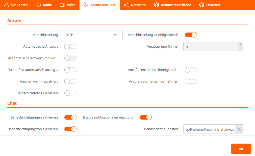
Task: Click the Erweitert gear icon
Action: (x=202, y=5)
